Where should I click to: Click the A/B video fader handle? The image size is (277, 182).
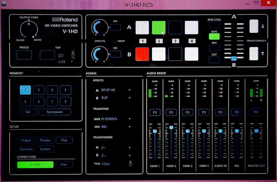(234, 58)
